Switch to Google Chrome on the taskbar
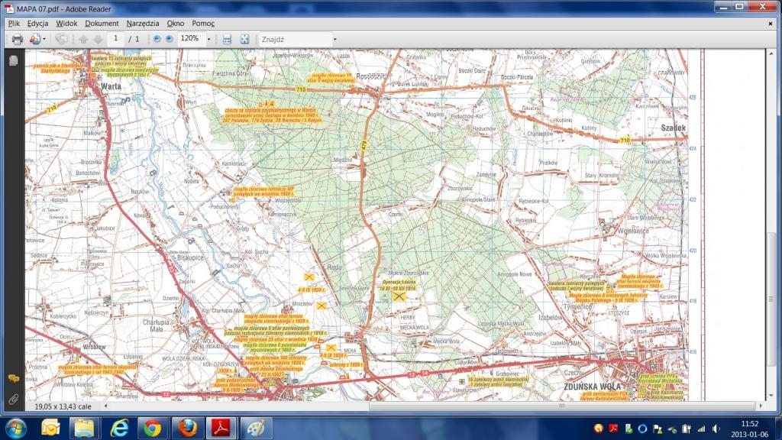The width and height of the screenshot is (782, 440). click(153, 428)
